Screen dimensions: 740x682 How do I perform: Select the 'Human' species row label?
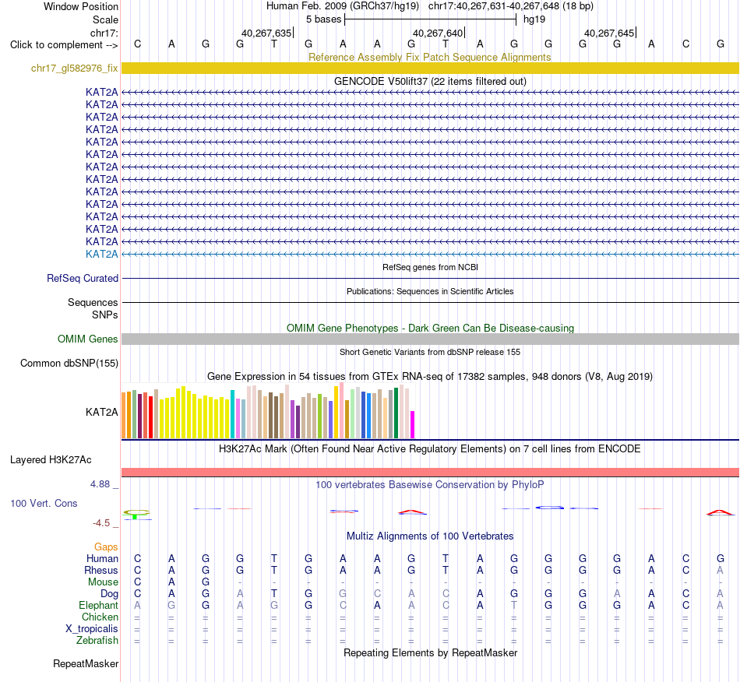(x=102, y=558)
